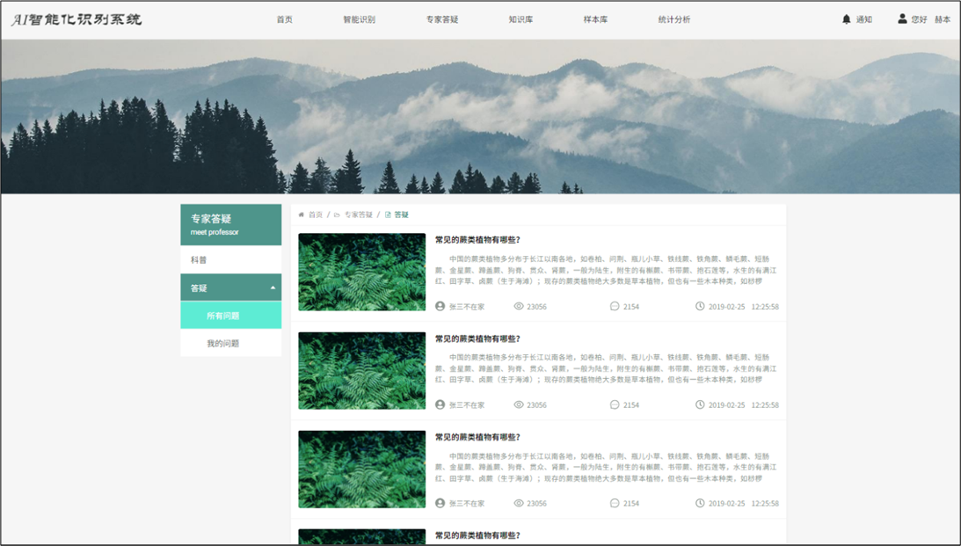Viewport: 961px width, 546px height.
Task: Click comment bubble icon in second post
Action: (615, 405)
